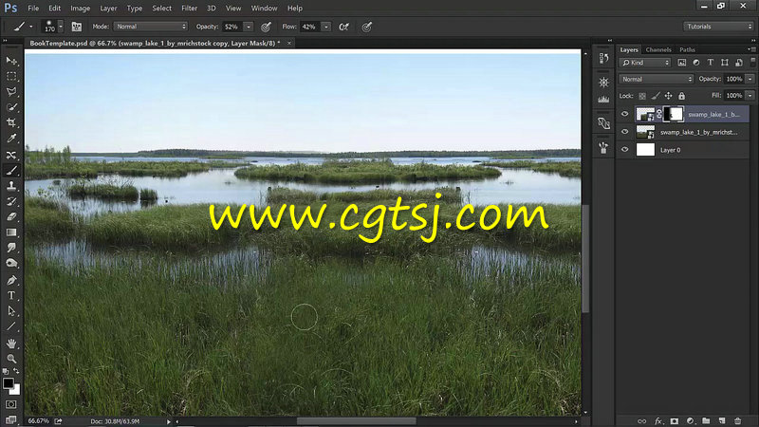Toggle the Brush panel from options bar
Screen dimensions: 759x427
77,27
